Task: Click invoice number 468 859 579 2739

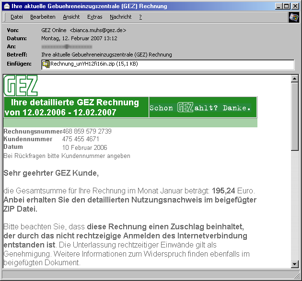Action: 87,131
